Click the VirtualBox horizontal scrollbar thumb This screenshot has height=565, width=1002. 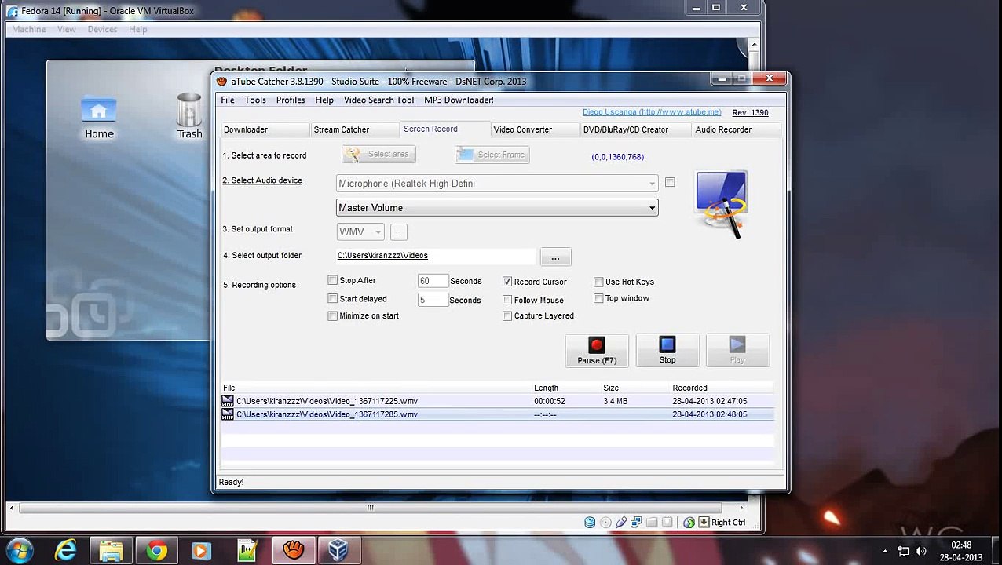pyautogui.click(x=370, y=508)
